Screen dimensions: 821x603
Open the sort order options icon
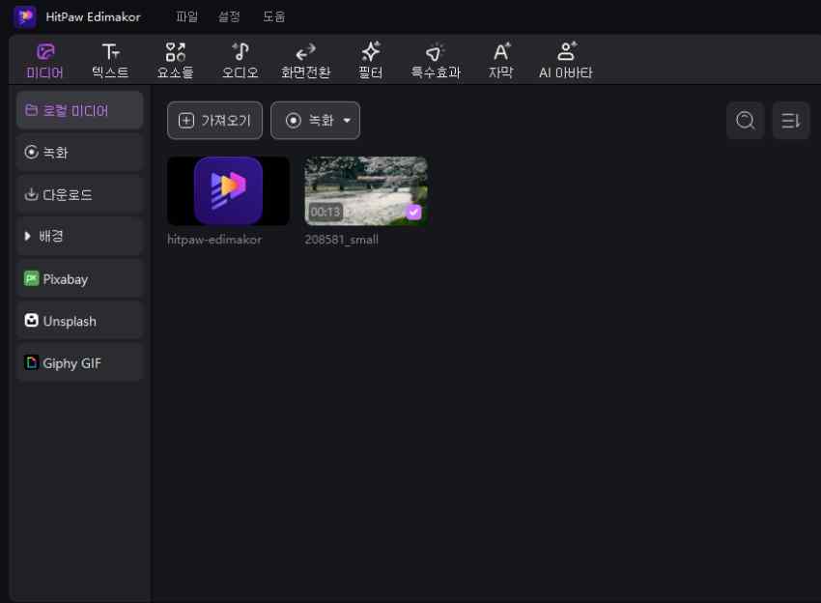791,121
